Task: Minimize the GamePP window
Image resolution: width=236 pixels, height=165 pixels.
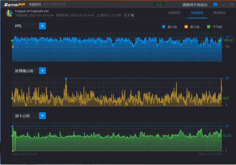Action: click(x=224, y=5)
